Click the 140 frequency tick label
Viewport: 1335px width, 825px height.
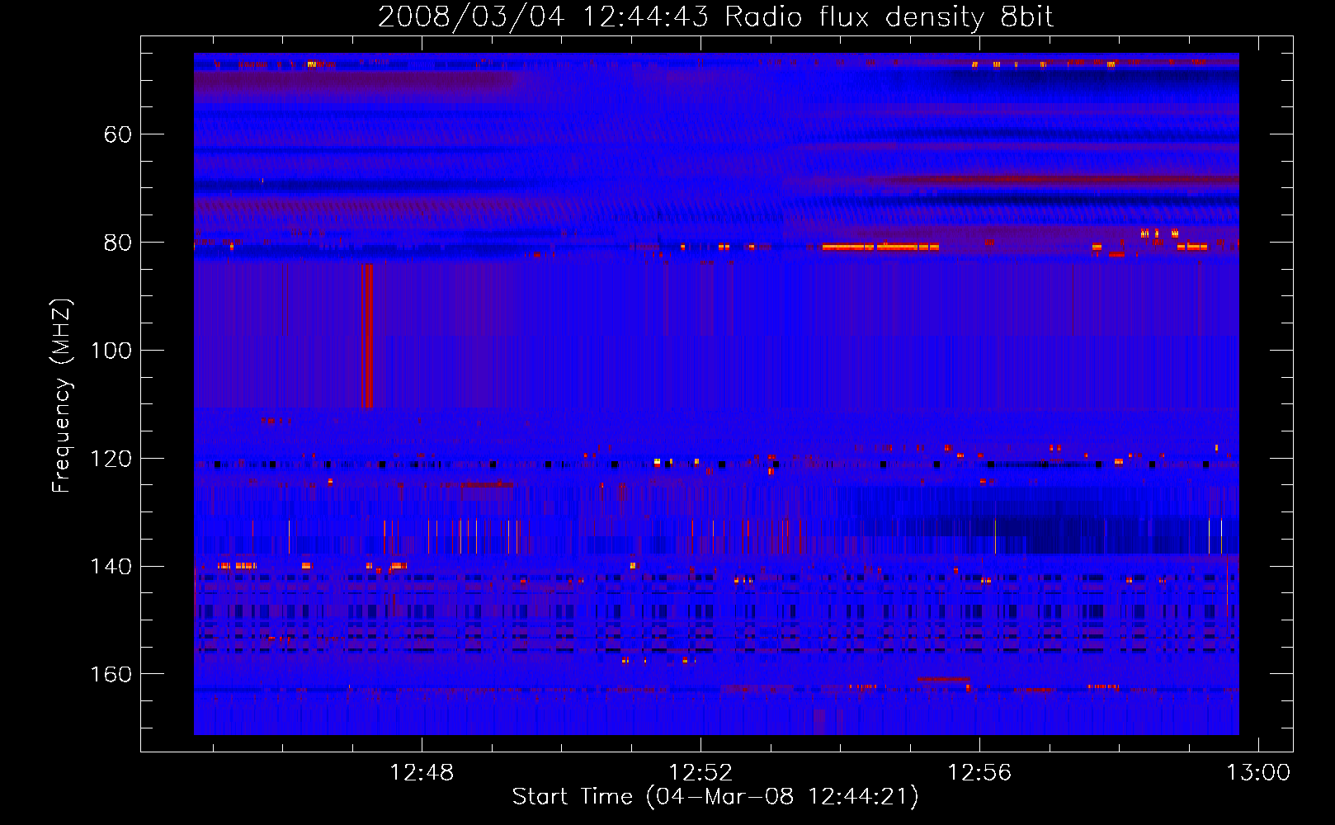point(111,567)
